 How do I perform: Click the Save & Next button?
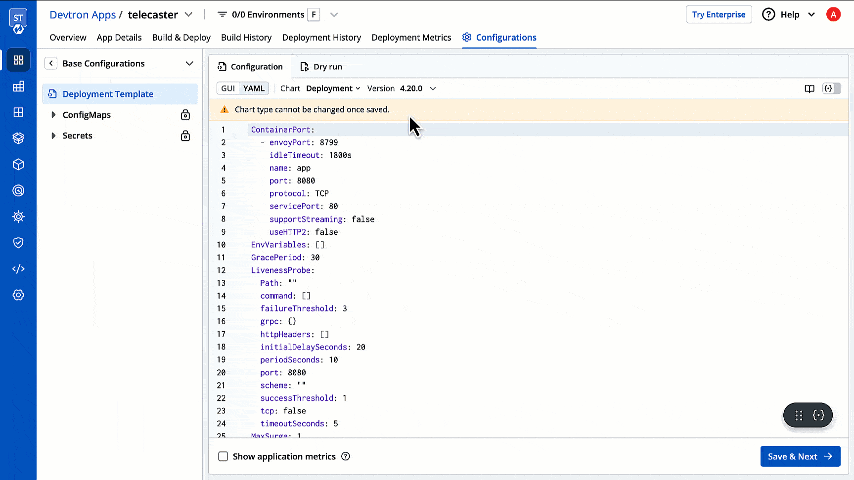(x=800, y=456)
